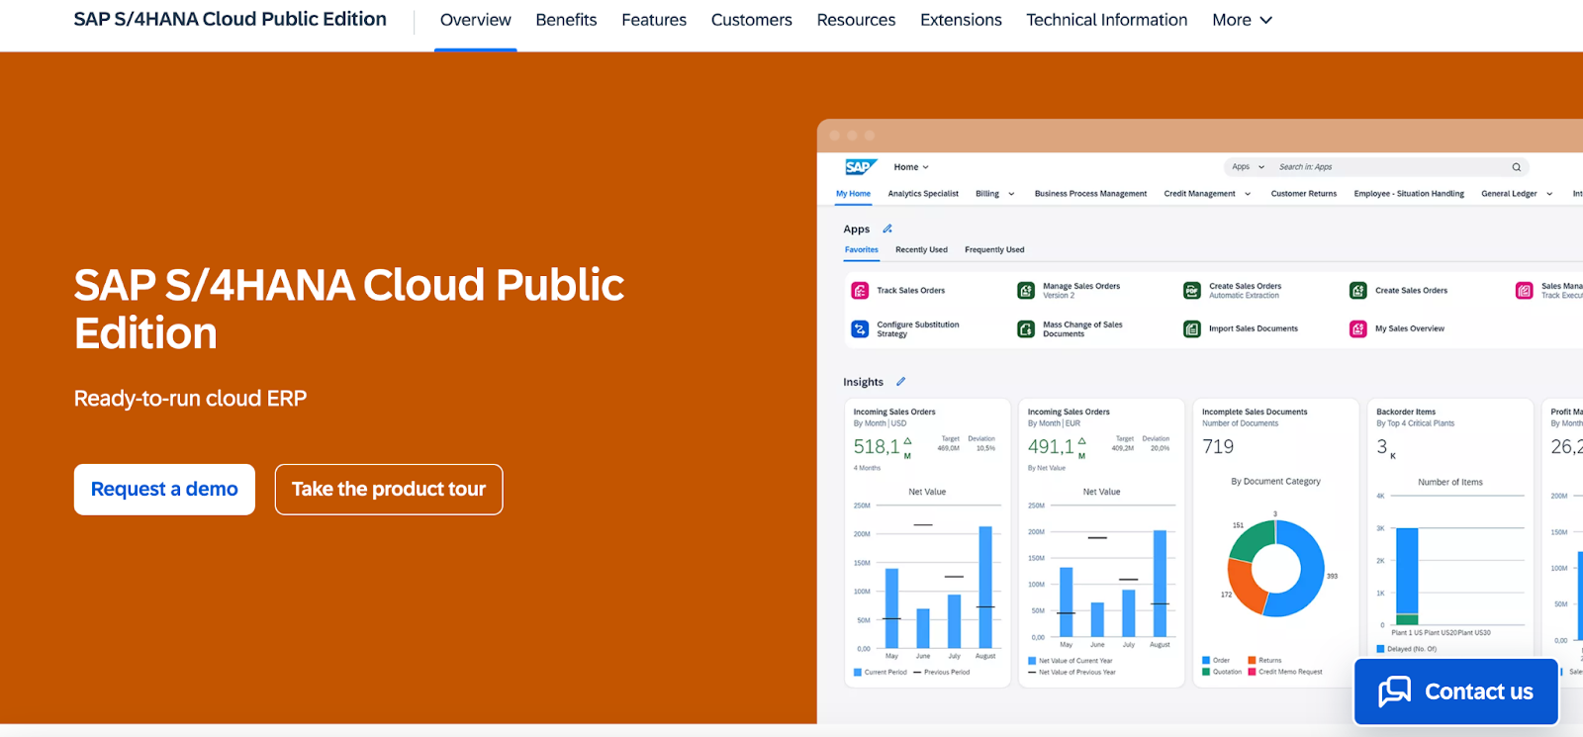The height and width of the screenshot is (737, 1583).
Task: Click the edit pencil next to Insights
Action: pyautogui.click(x=900, y=382)
